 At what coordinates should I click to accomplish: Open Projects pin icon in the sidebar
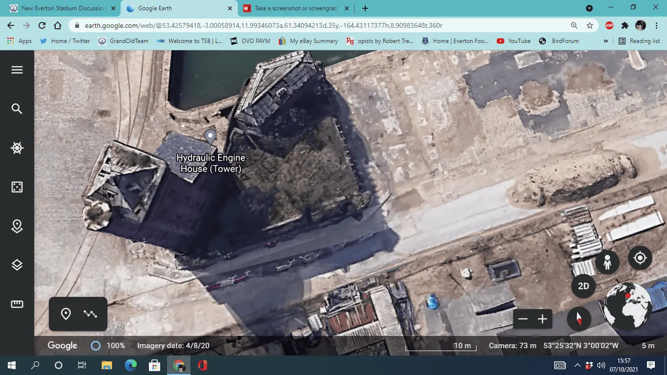[x=17, y=226]
